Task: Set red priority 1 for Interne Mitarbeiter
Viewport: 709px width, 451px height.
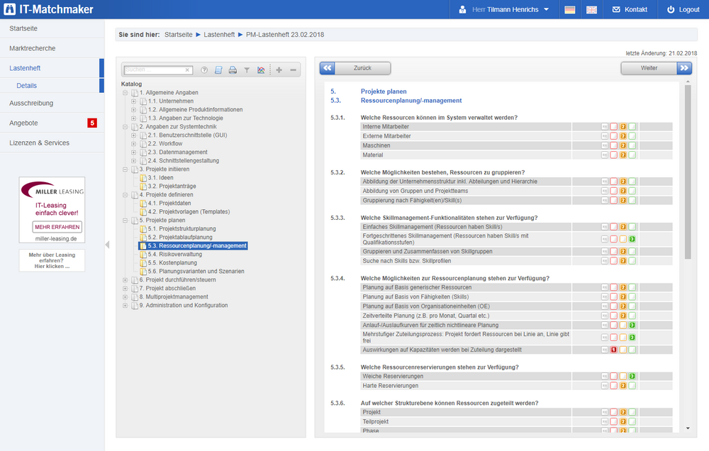Action: coord(614,127)
